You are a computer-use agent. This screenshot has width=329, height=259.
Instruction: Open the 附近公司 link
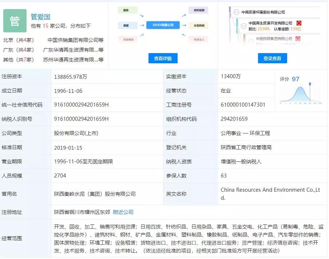123,212
